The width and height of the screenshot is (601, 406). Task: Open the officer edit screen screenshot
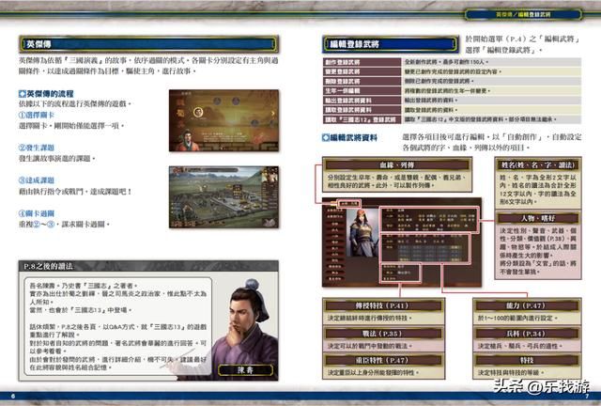click(x=402, y=242)
